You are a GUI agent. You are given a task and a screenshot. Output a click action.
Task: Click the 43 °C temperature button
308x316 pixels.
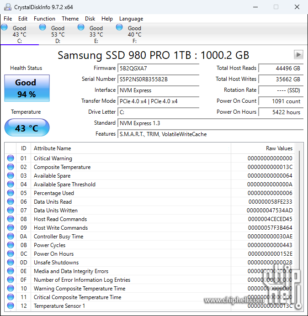[x=27, y=128]
